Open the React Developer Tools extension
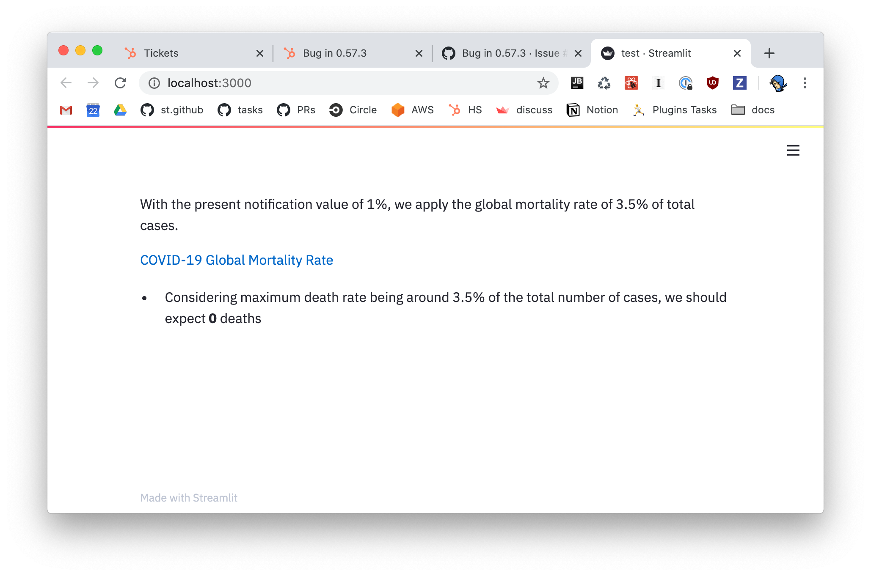The width and height of the screenshot is (871, 576). (631, 83)
